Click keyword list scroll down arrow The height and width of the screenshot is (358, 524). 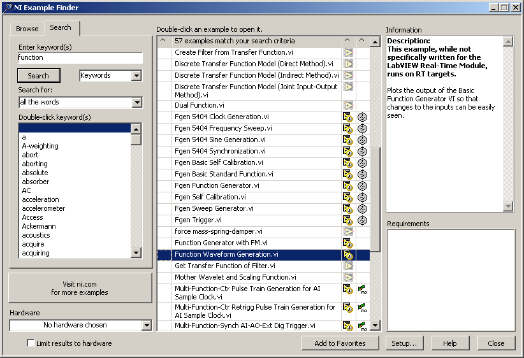pyautogui.click(x=136, y=253)
